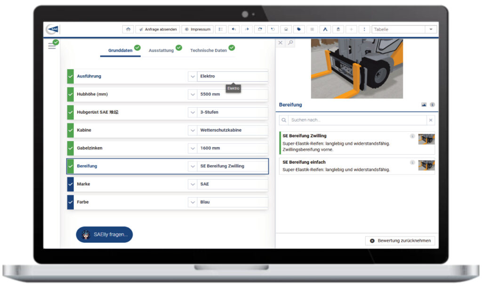Screen dimensions: 482x301
Task: Switch to the Technische Daten tab
Action: click(x=209, y=49)
